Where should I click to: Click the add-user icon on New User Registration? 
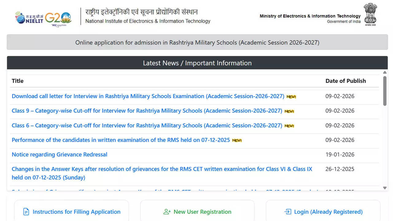pyautogui.click(x=166, y=212)
